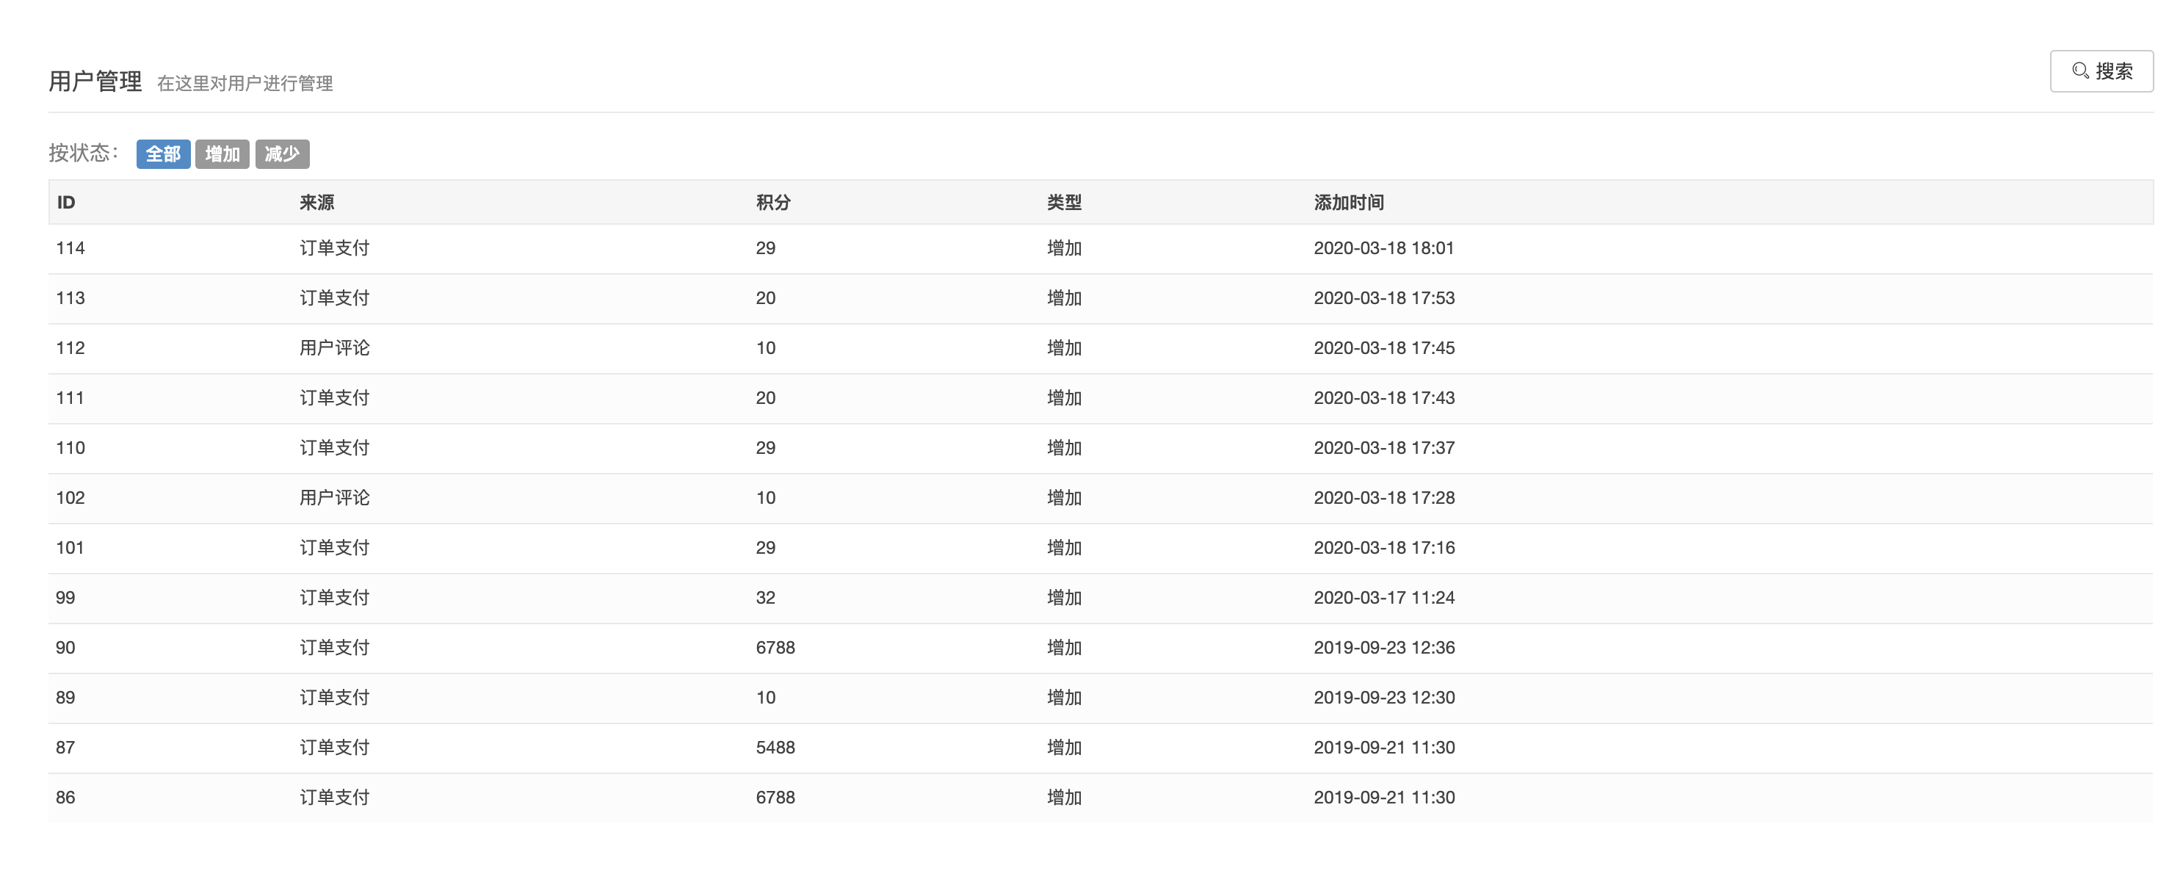Image resolution: width=2169 pixels, height=896 pixels.
Task: Click timestamp 2020-03-18 17:45
Action: (x=1383, y=348)
